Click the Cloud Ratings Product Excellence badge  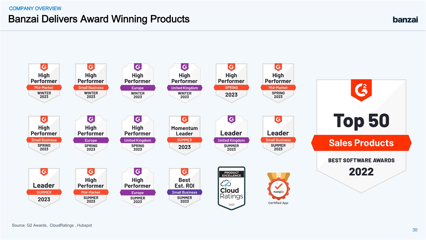click(231, 188)
